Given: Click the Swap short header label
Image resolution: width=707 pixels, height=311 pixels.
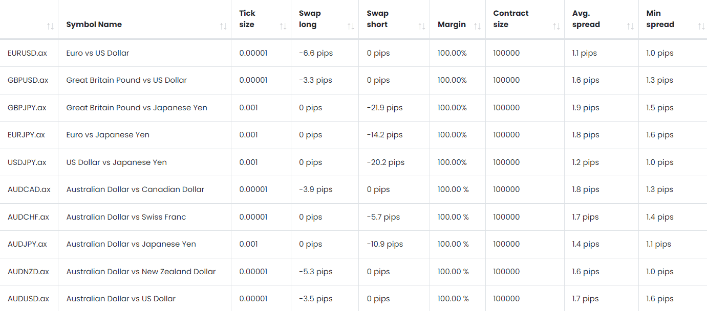Looking at the screenshot, I should pyautogui.click(x=377, y=18).
